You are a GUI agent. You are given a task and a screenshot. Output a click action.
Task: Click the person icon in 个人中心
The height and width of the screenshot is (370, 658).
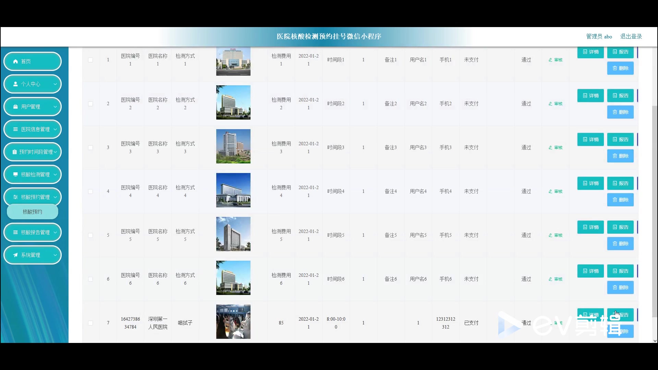(x=15, y=84)
